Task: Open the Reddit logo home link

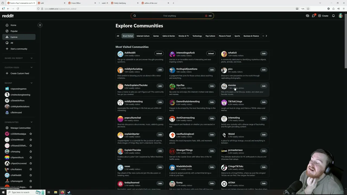Action: coord(8,16)
